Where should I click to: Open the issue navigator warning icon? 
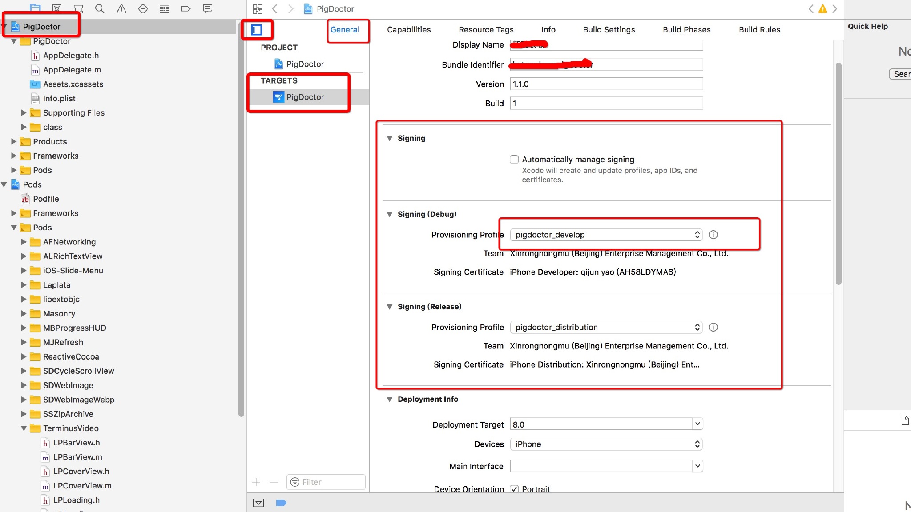[121, 8]
